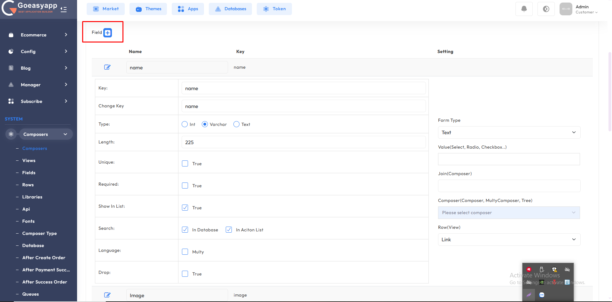Toggle the dark mode contrast icon
Screen dimensions: 612x302
pos(546,9)
